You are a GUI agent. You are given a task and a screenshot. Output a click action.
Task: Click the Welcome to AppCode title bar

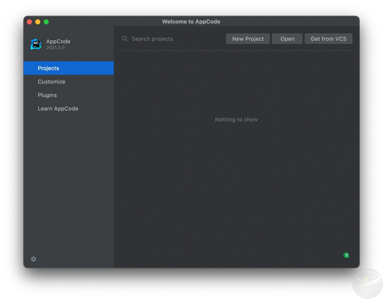coord(191,22)
